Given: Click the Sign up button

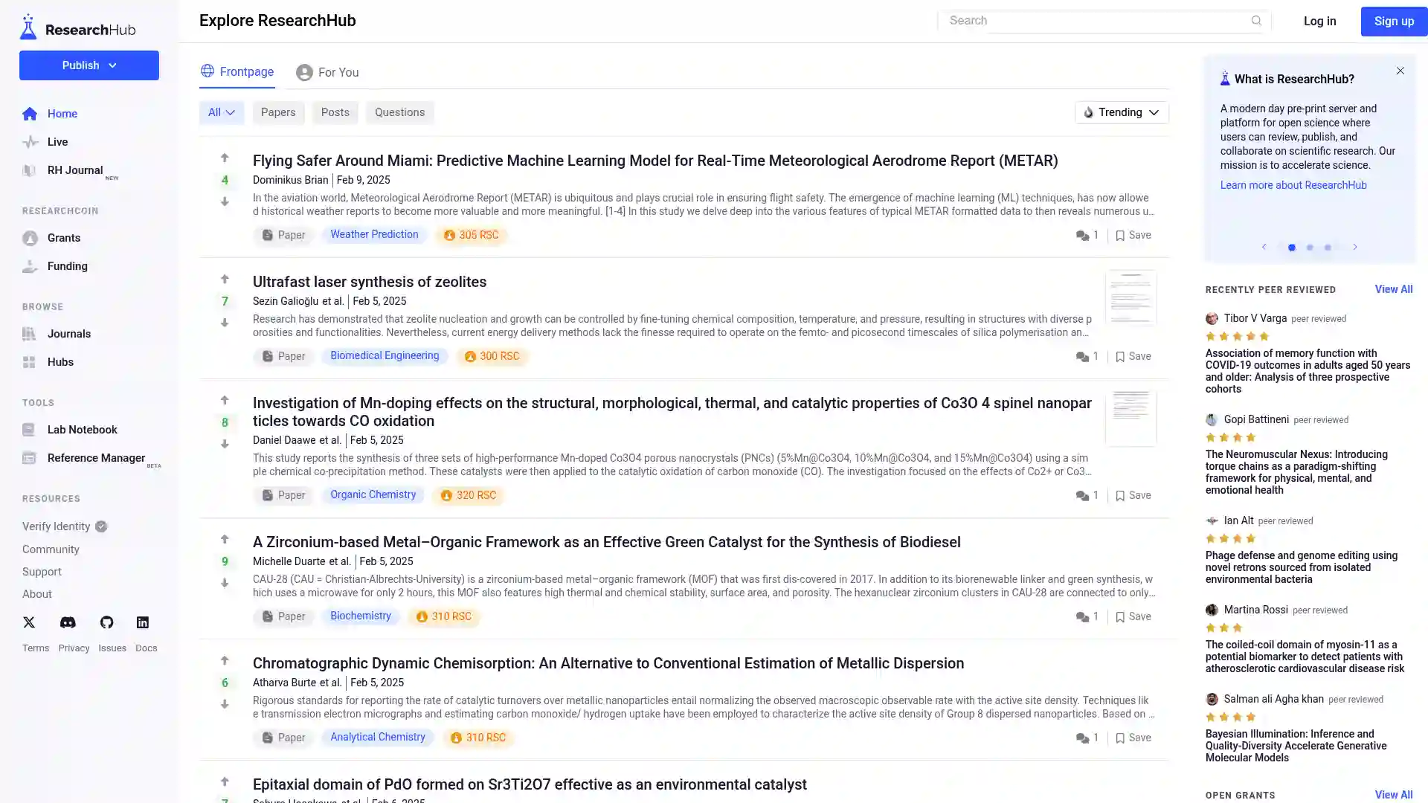Looking at the screenshot, I should (x=1393, y=22).
